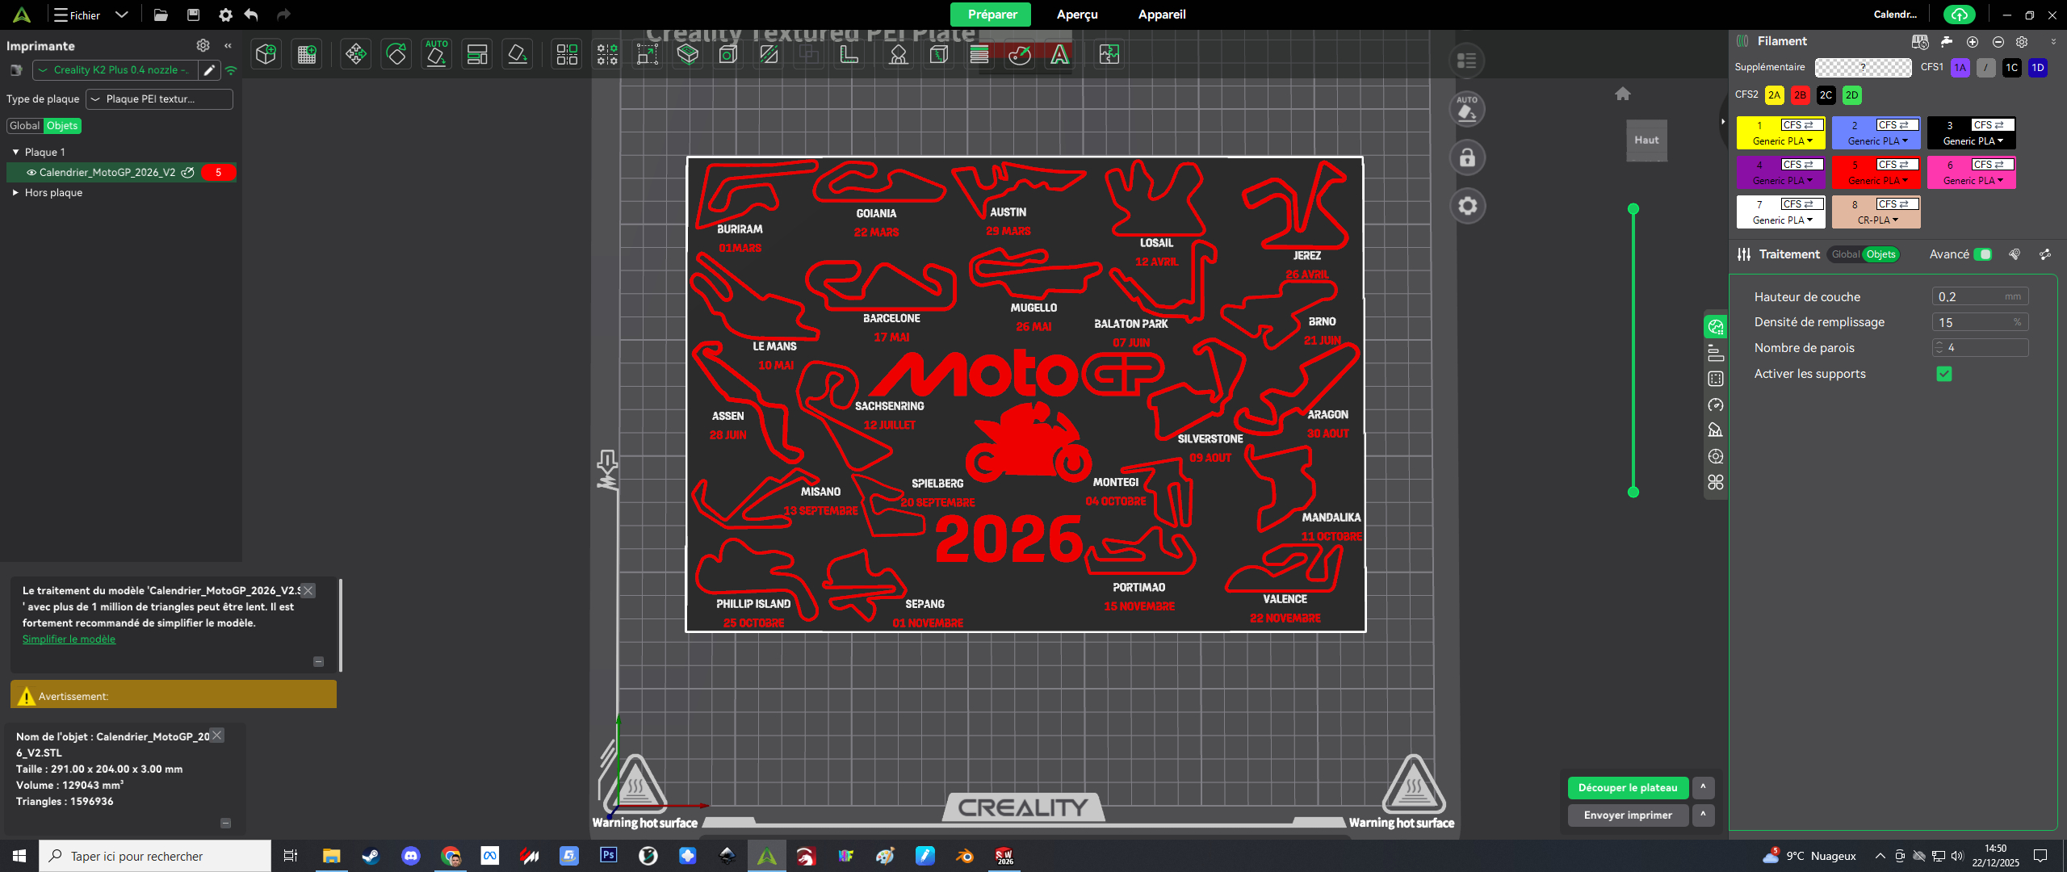
Task: Select the Move tool
Action: pos(355,54)
